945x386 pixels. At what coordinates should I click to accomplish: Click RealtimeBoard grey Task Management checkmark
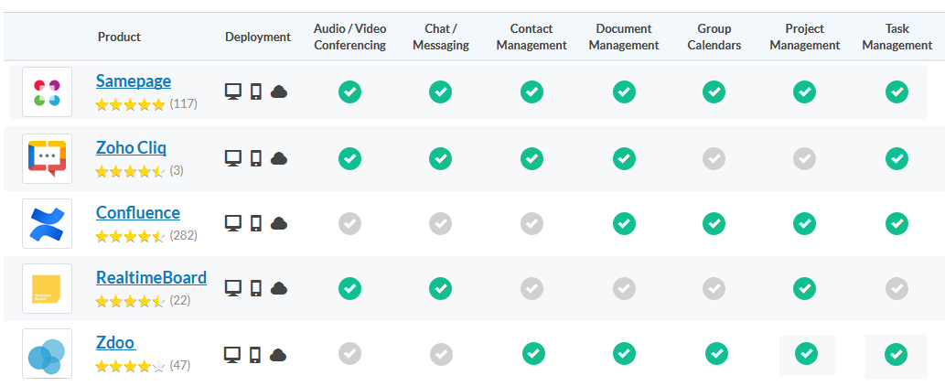[897, 288]
